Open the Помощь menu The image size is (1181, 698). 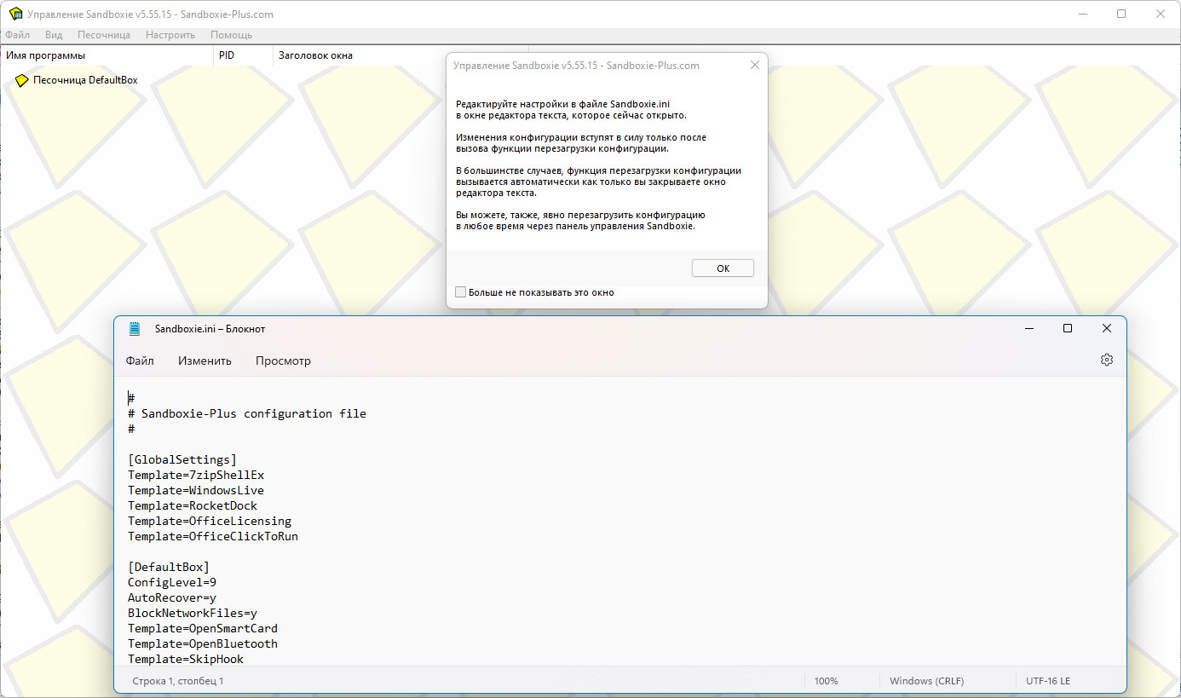231,35
